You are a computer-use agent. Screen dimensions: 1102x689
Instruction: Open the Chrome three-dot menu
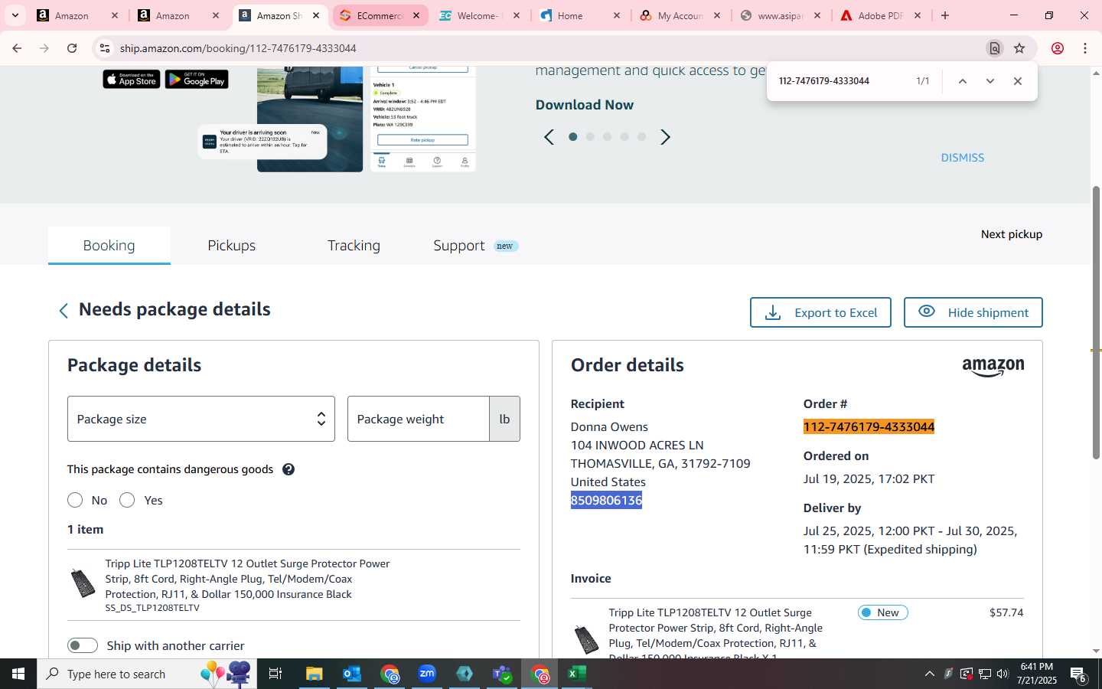(x=1085, y=48)
